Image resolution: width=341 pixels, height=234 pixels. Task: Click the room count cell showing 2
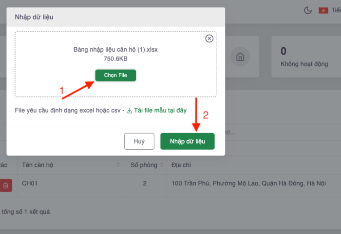[x=145, y=184]
